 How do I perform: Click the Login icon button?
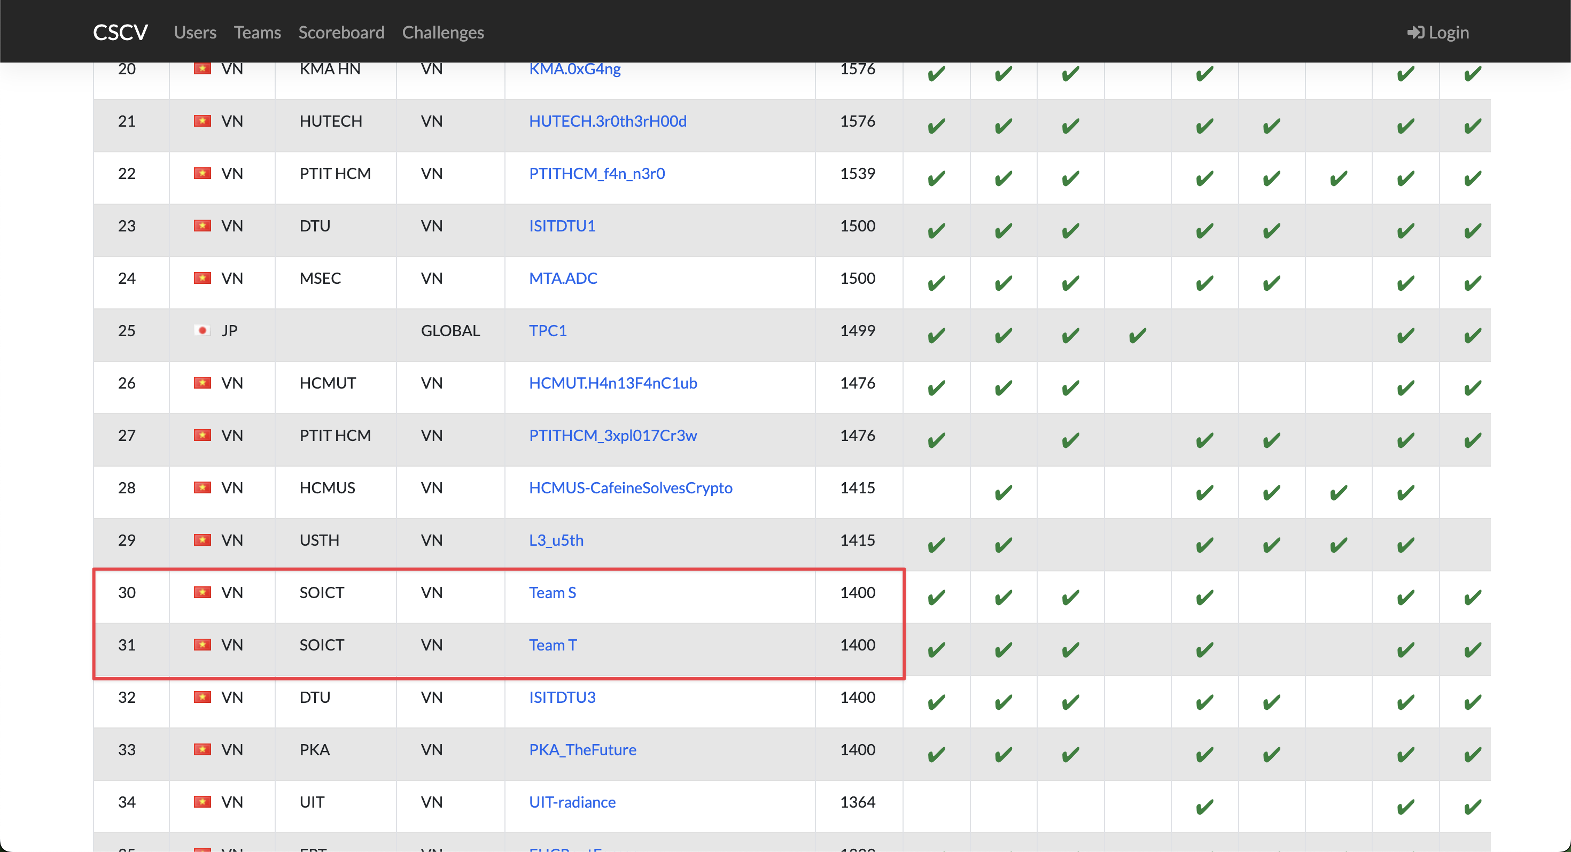point(1416,32)
